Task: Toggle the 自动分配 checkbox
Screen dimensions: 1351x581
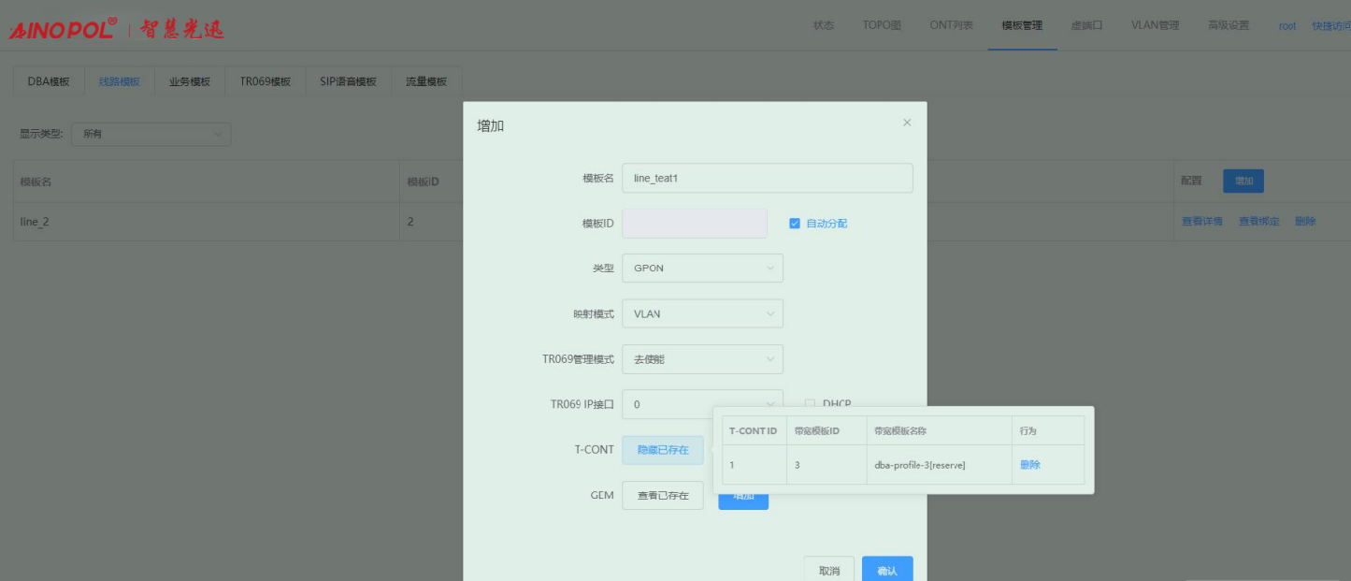Action: click(x=795, y=224)
